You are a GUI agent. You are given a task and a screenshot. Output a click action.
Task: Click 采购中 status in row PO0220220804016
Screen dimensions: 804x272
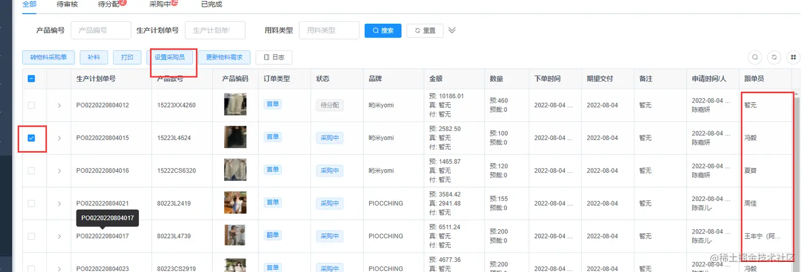[330, 171]
